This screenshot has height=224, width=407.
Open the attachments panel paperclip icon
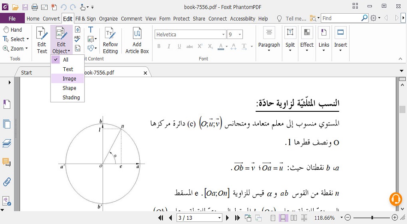coord(6,181)
